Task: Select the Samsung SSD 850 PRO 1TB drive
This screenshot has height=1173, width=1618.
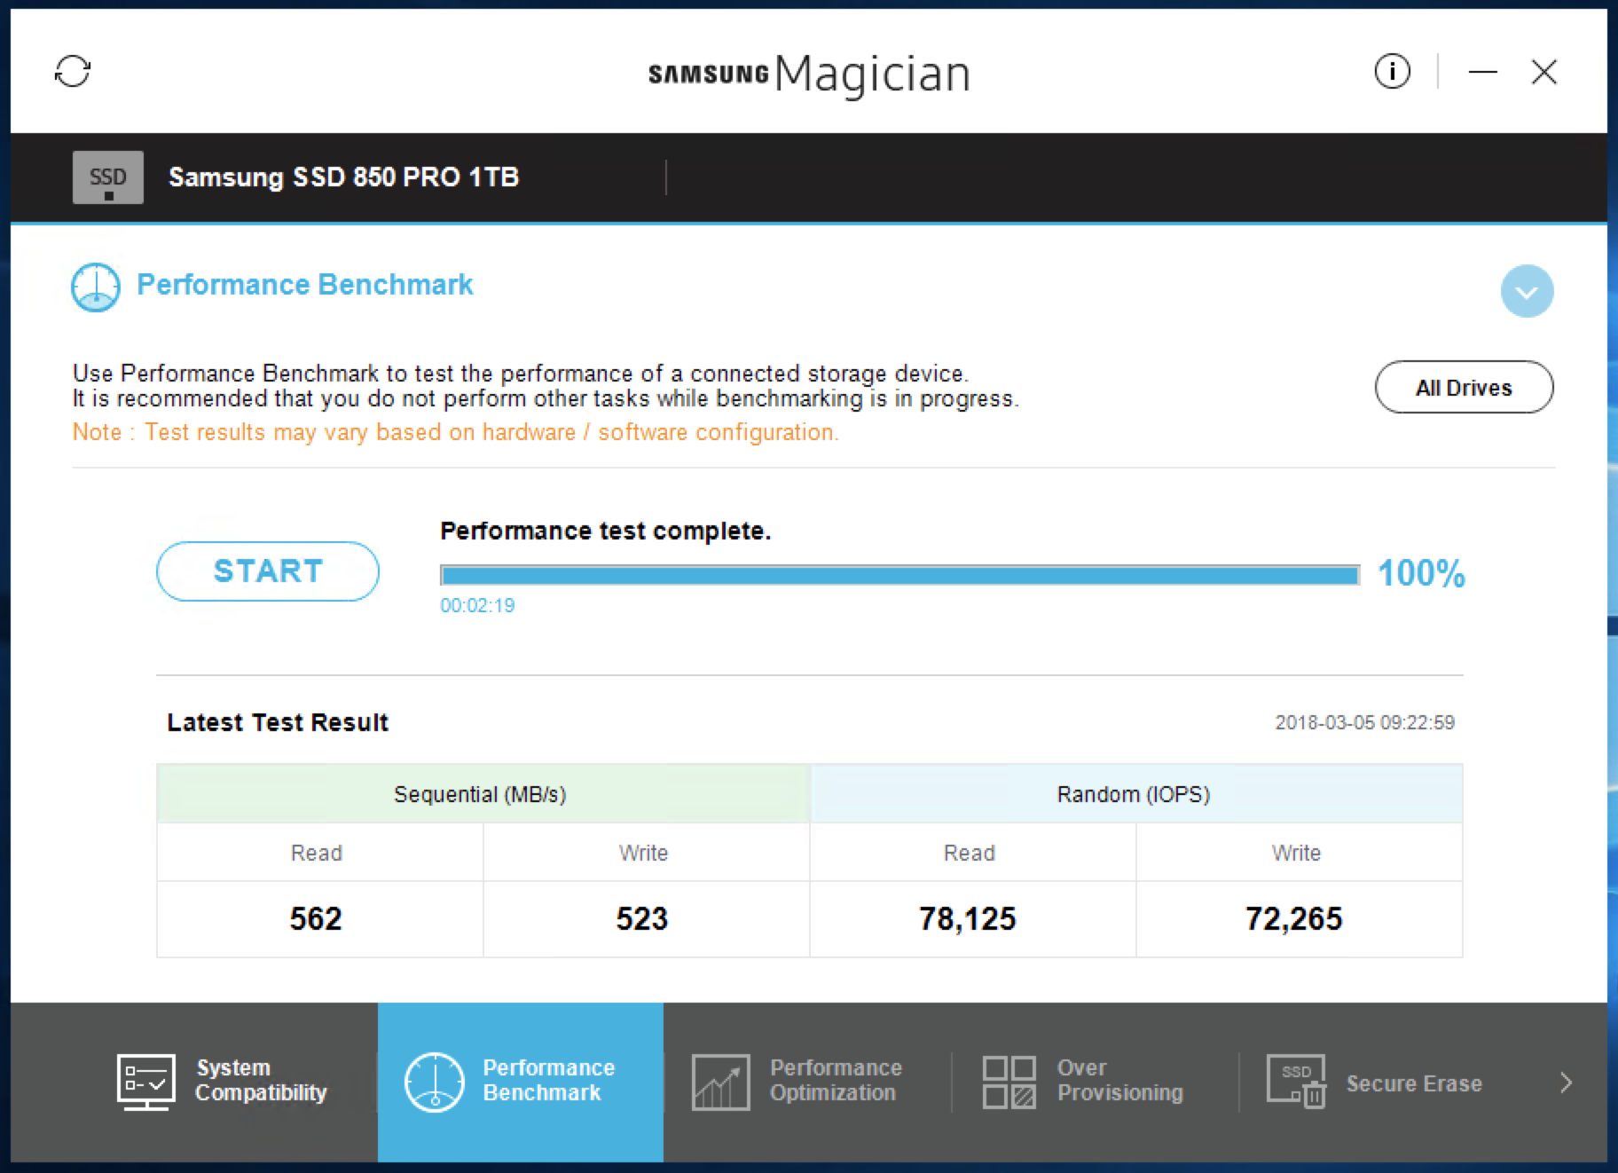Action: coord(343,177)
